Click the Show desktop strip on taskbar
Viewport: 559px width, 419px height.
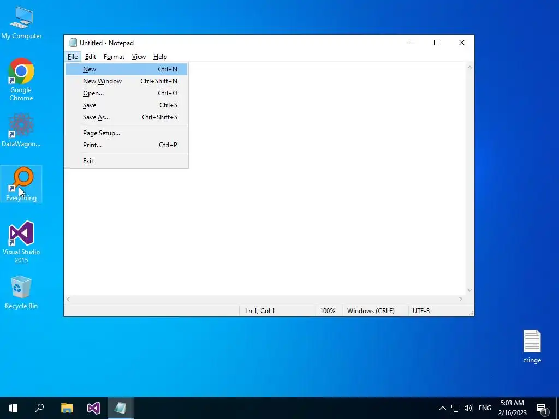point(557,408)
